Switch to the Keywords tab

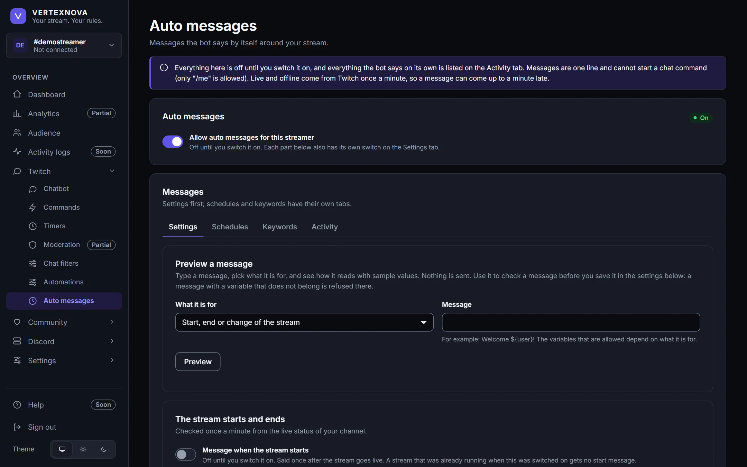(280, 227)
